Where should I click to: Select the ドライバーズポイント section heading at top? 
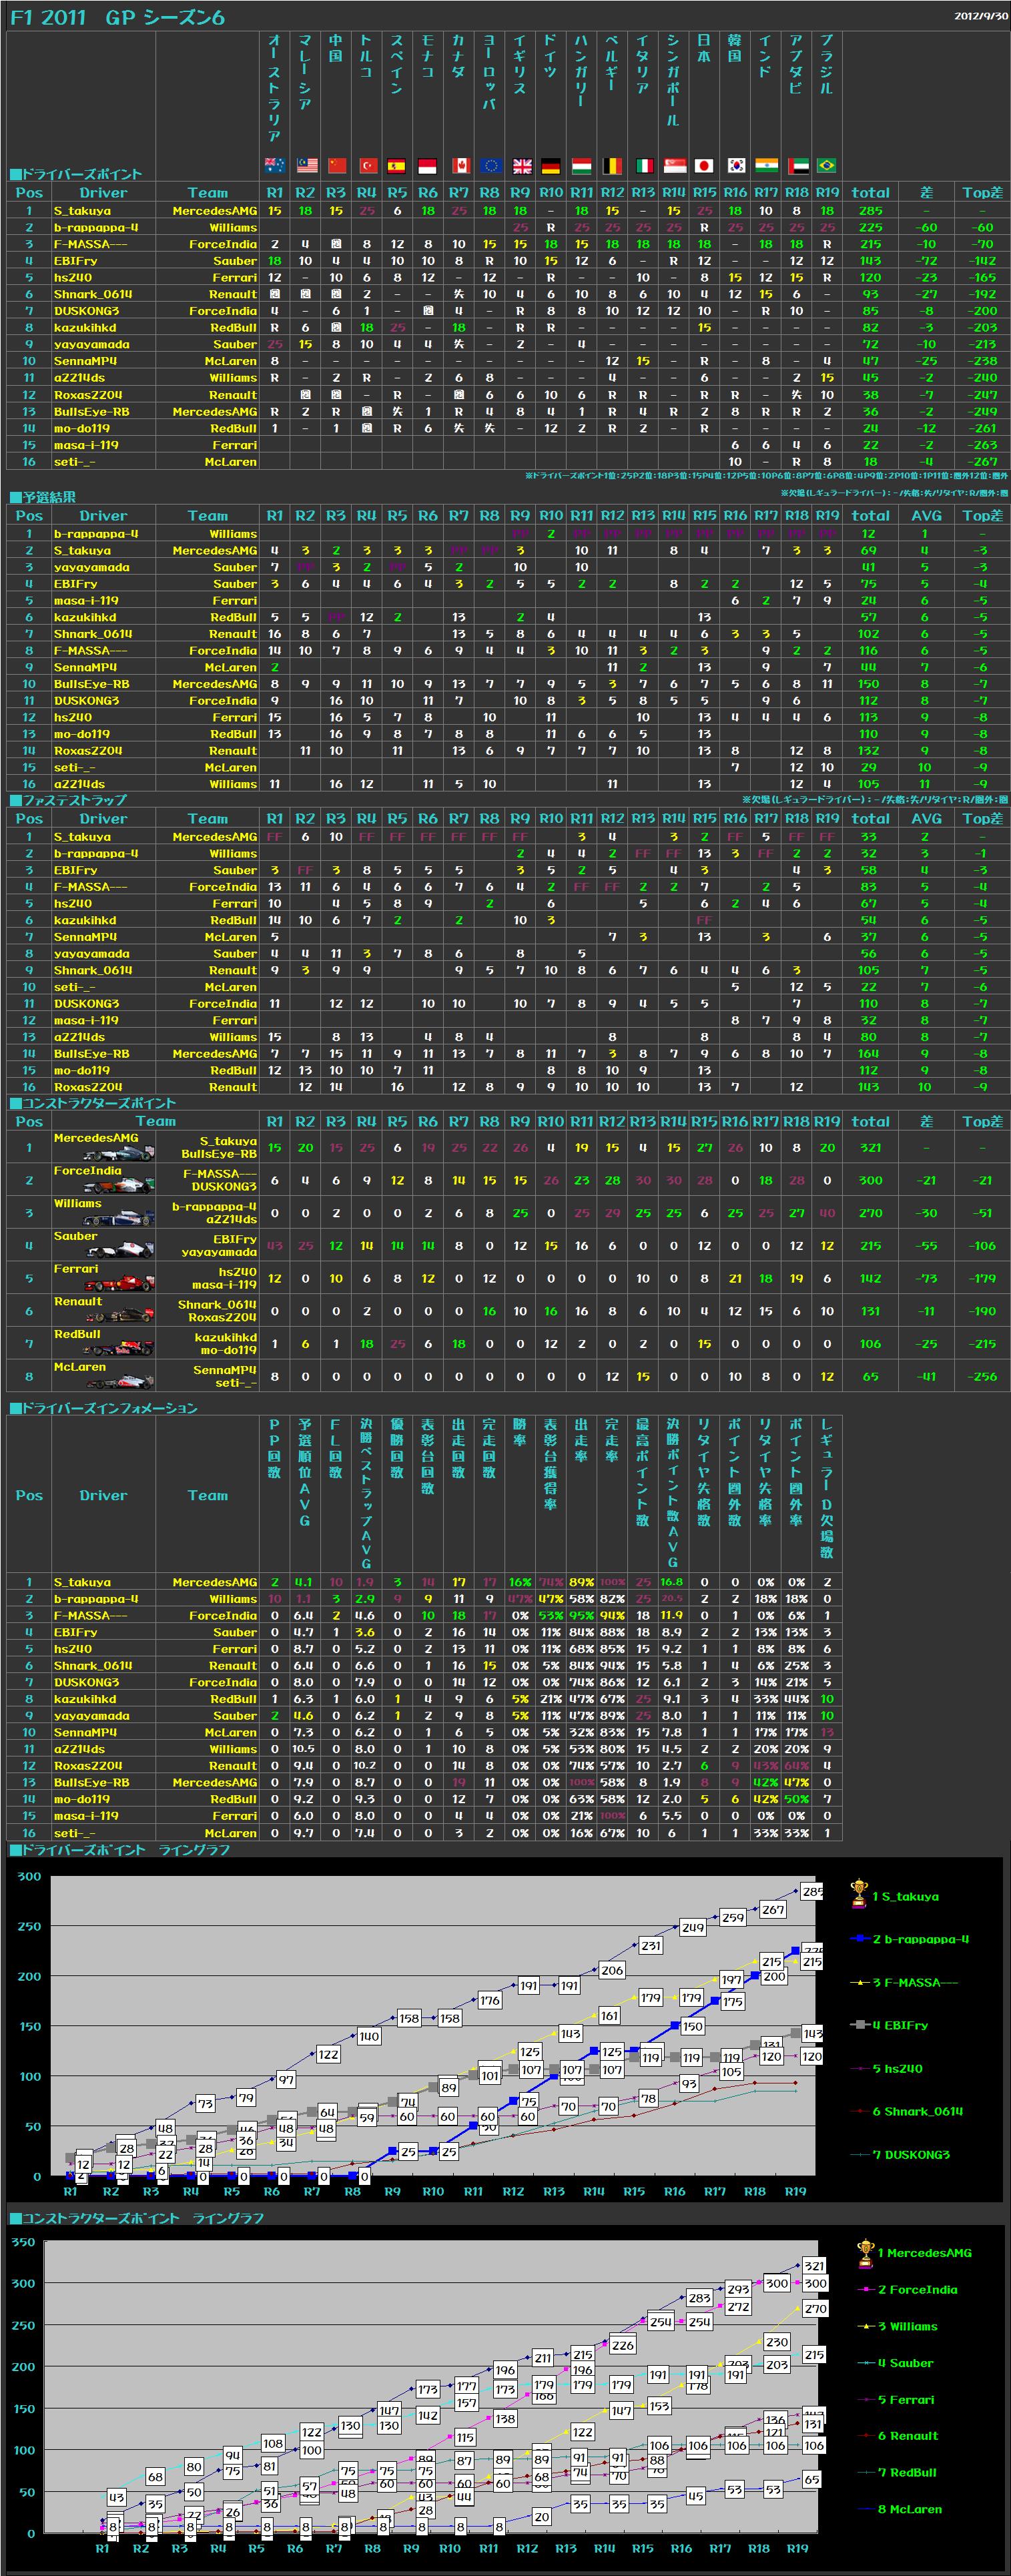(77, 174)
